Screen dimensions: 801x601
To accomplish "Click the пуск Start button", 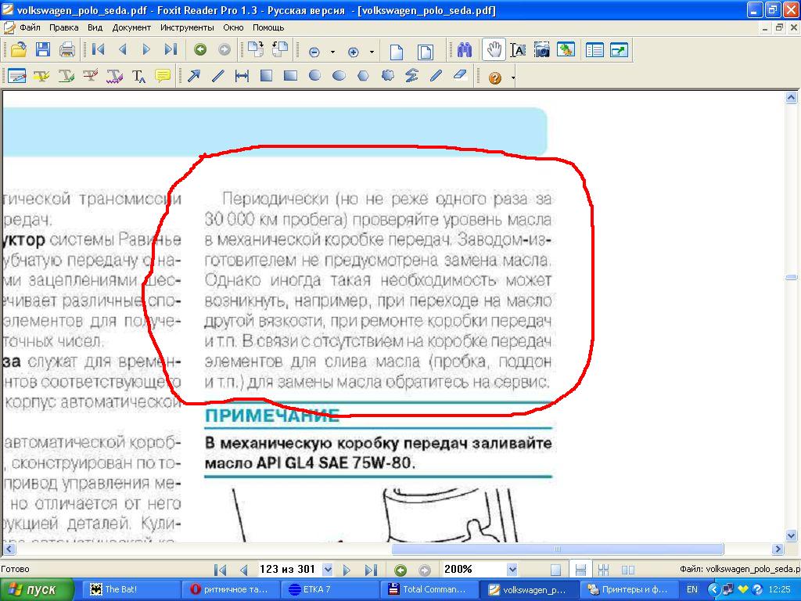I will coord(38,589).
